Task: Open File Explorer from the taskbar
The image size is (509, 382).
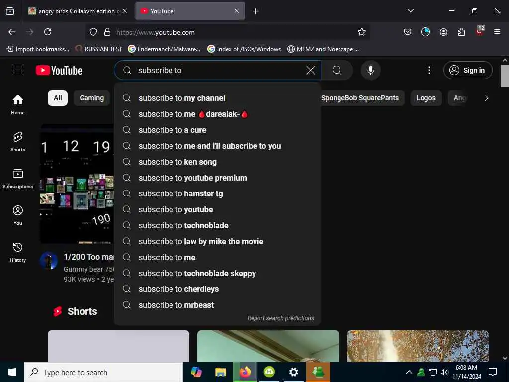Action: click(220, 372)
